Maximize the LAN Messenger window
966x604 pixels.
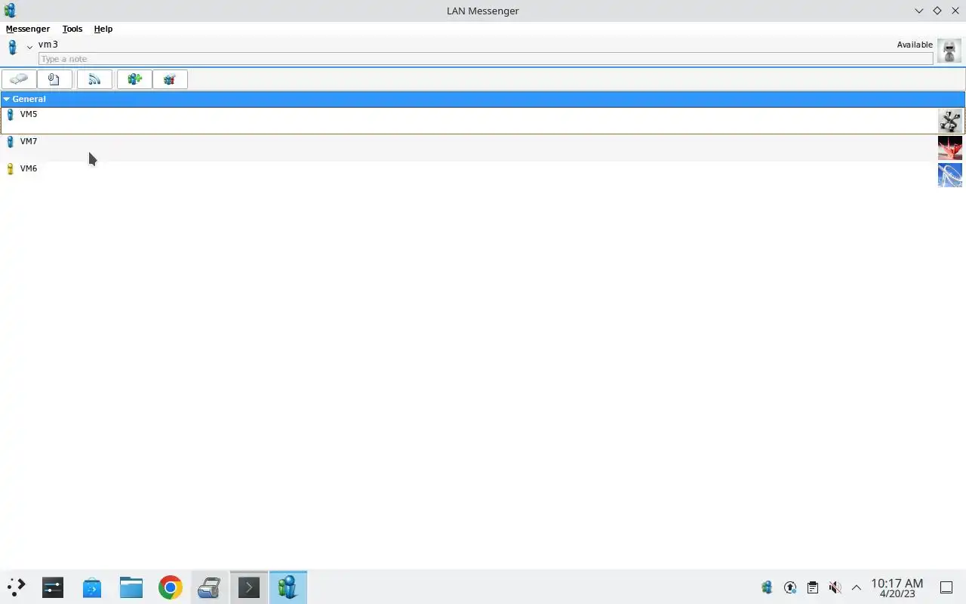tap(937, 11)
